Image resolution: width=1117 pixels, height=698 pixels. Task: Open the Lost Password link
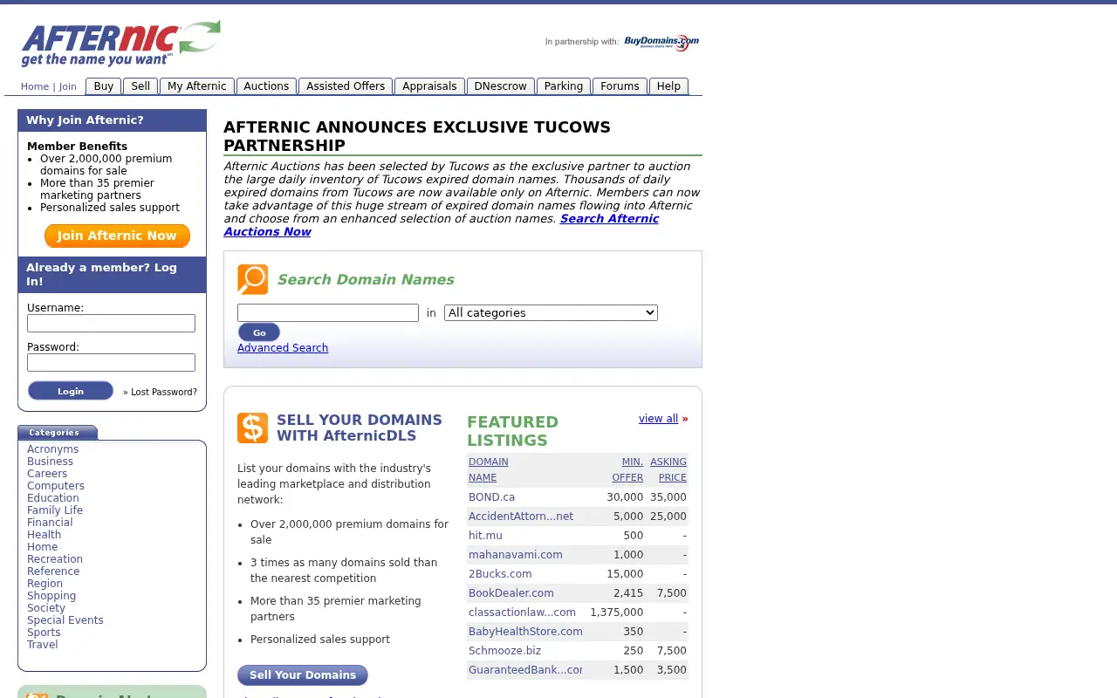tap(164, 392)
